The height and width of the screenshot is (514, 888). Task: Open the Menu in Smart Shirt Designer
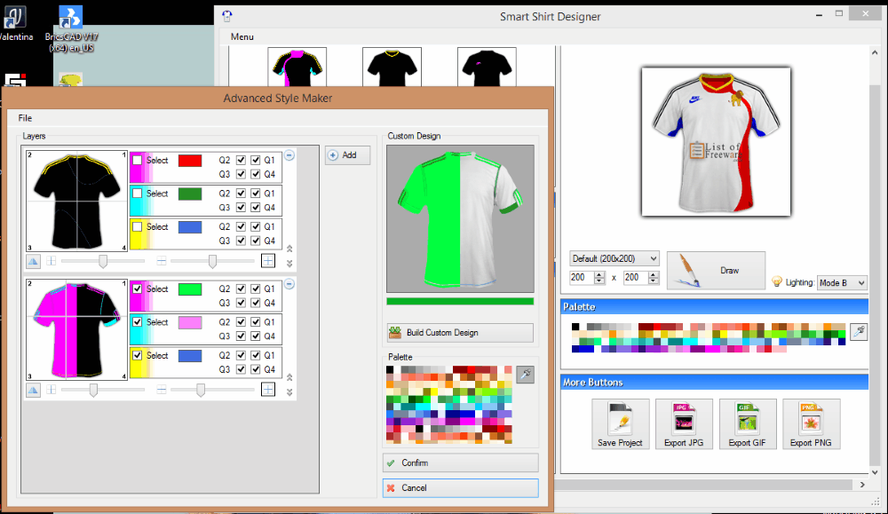pyautogui.click(x=242, y=36)
